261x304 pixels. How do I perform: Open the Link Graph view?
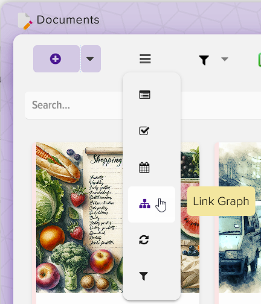click(x=152, y=204)
